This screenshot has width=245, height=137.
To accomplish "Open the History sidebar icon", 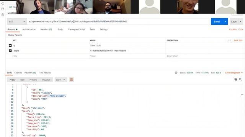I will point(3,3).
